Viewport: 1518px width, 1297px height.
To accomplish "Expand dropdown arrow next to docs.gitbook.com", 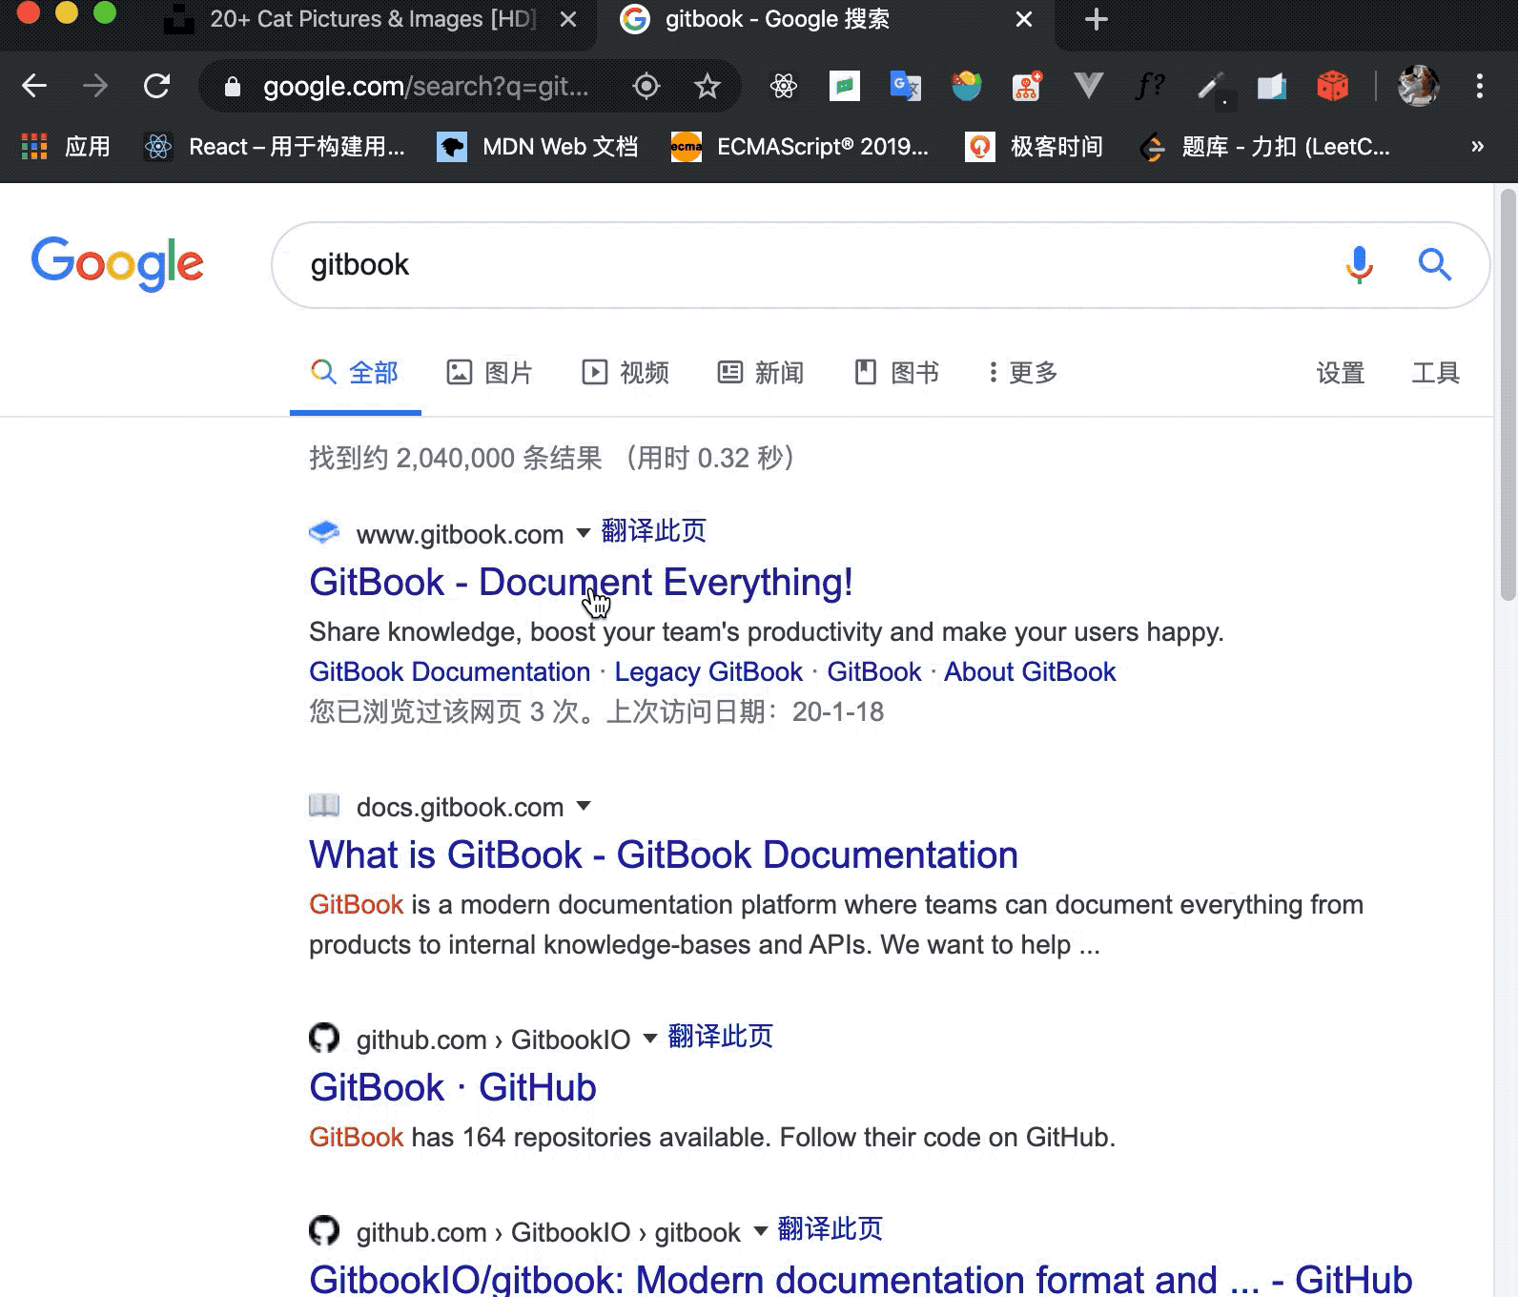I will coord(584,806).
